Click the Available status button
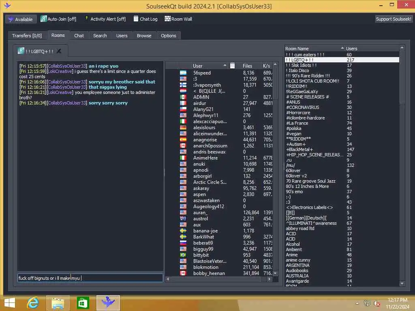This screenshot has height=311, width=415. pos(21,19)
